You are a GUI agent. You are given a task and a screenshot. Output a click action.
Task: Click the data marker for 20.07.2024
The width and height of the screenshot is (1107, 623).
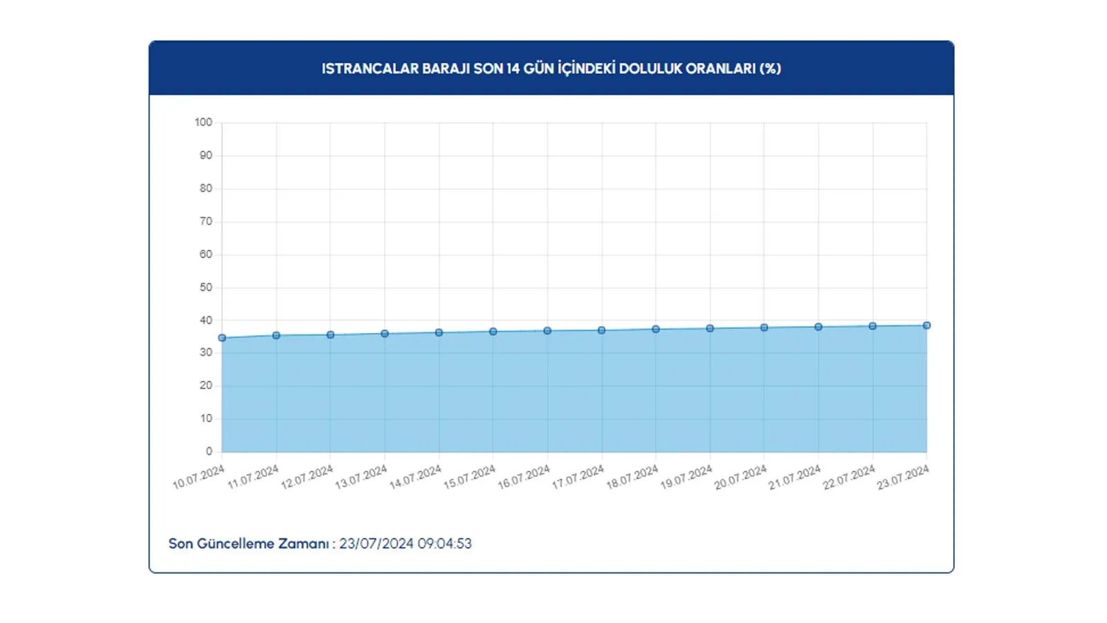click(763, 327)
